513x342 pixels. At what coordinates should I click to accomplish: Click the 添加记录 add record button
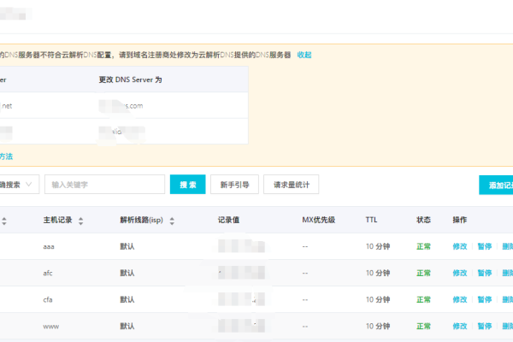tap(496, 186)
